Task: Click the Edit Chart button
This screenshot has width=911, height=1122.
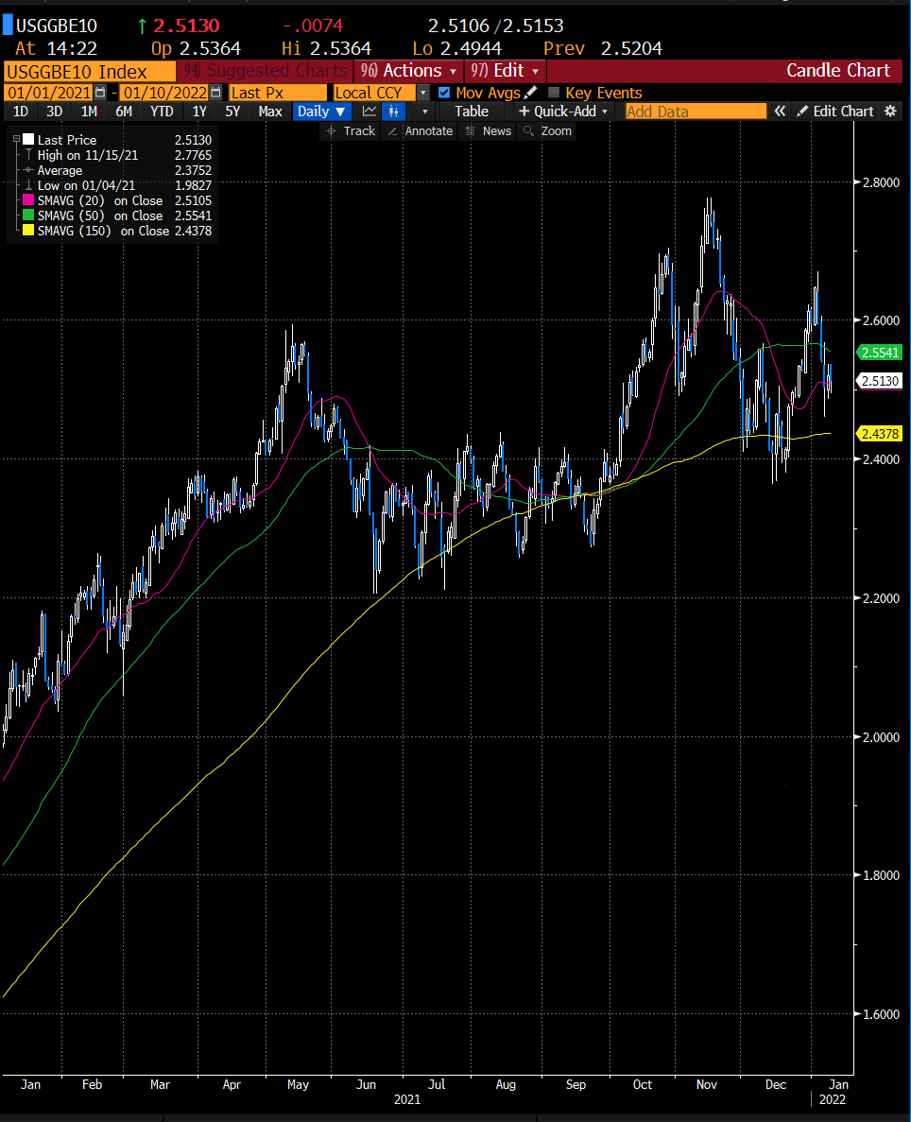Action: point(835,111)
